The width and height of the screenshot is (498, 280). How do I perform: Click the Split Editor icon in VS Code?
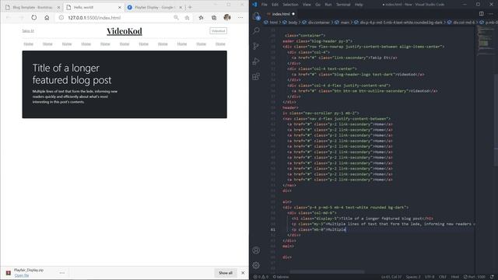tap(482, 14)
